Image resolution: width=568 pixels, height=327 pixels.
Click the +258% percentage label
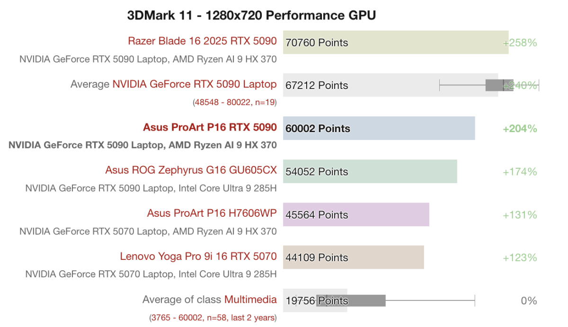point(520,43)
